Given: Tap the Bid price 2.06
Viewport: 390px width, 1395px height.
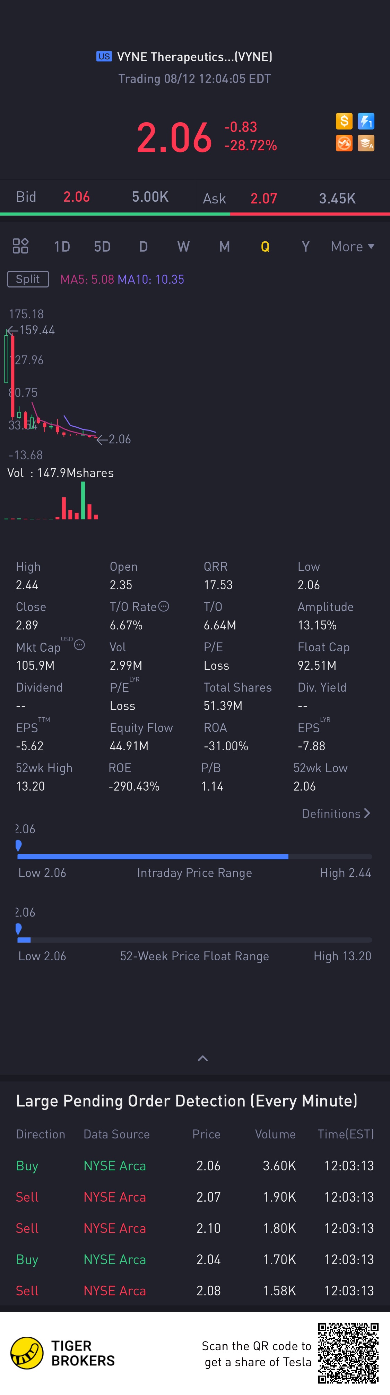Looking at the screenshot, I should point(76,197).
